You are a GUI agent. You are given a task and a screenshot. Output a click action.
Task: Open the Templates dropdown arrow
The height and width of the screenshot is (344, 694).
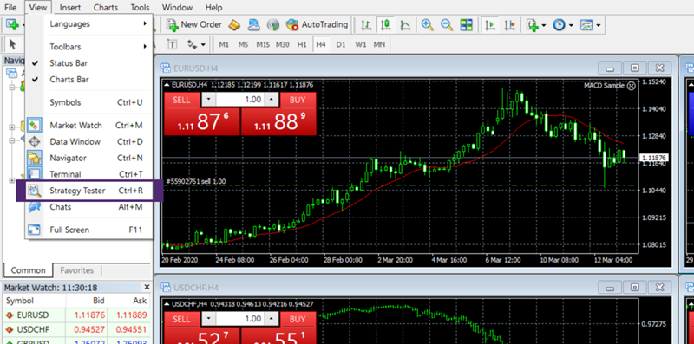click(598, 25)
